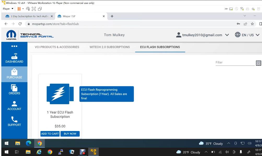The height and width of the screenshot is (156, 262).
Task: Click the VMware CD/DVD device icon
Action: click(236, 9)
